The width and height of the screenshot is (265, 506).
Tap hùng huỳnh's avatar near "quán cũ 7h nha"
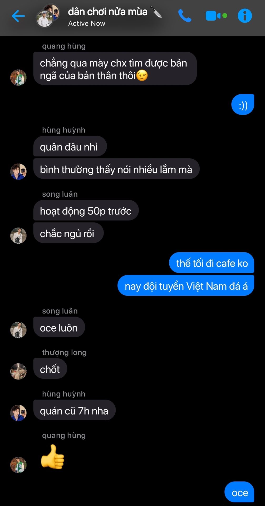tap(18, 413)
